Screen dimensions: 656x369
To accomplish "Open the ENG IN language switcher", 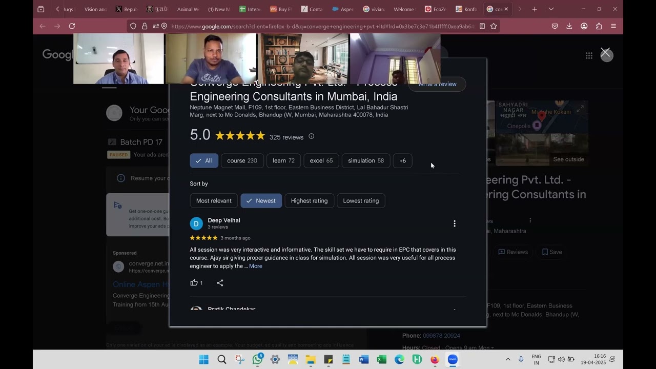I will pos(536,359).
